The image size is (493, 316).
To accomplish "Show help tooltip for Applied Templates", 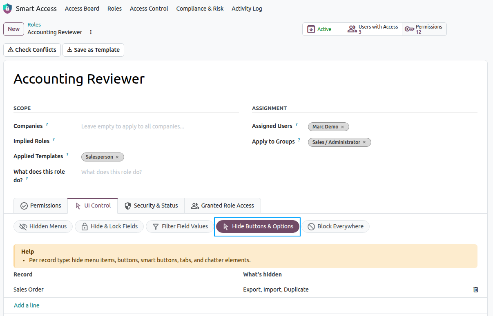I will 67,155.
